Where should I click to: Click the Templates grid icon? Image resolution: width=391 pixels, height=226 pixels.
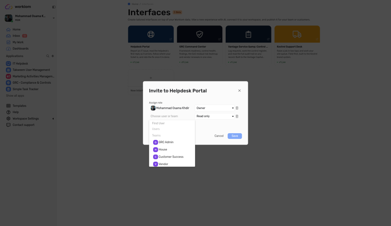point(8,106)
